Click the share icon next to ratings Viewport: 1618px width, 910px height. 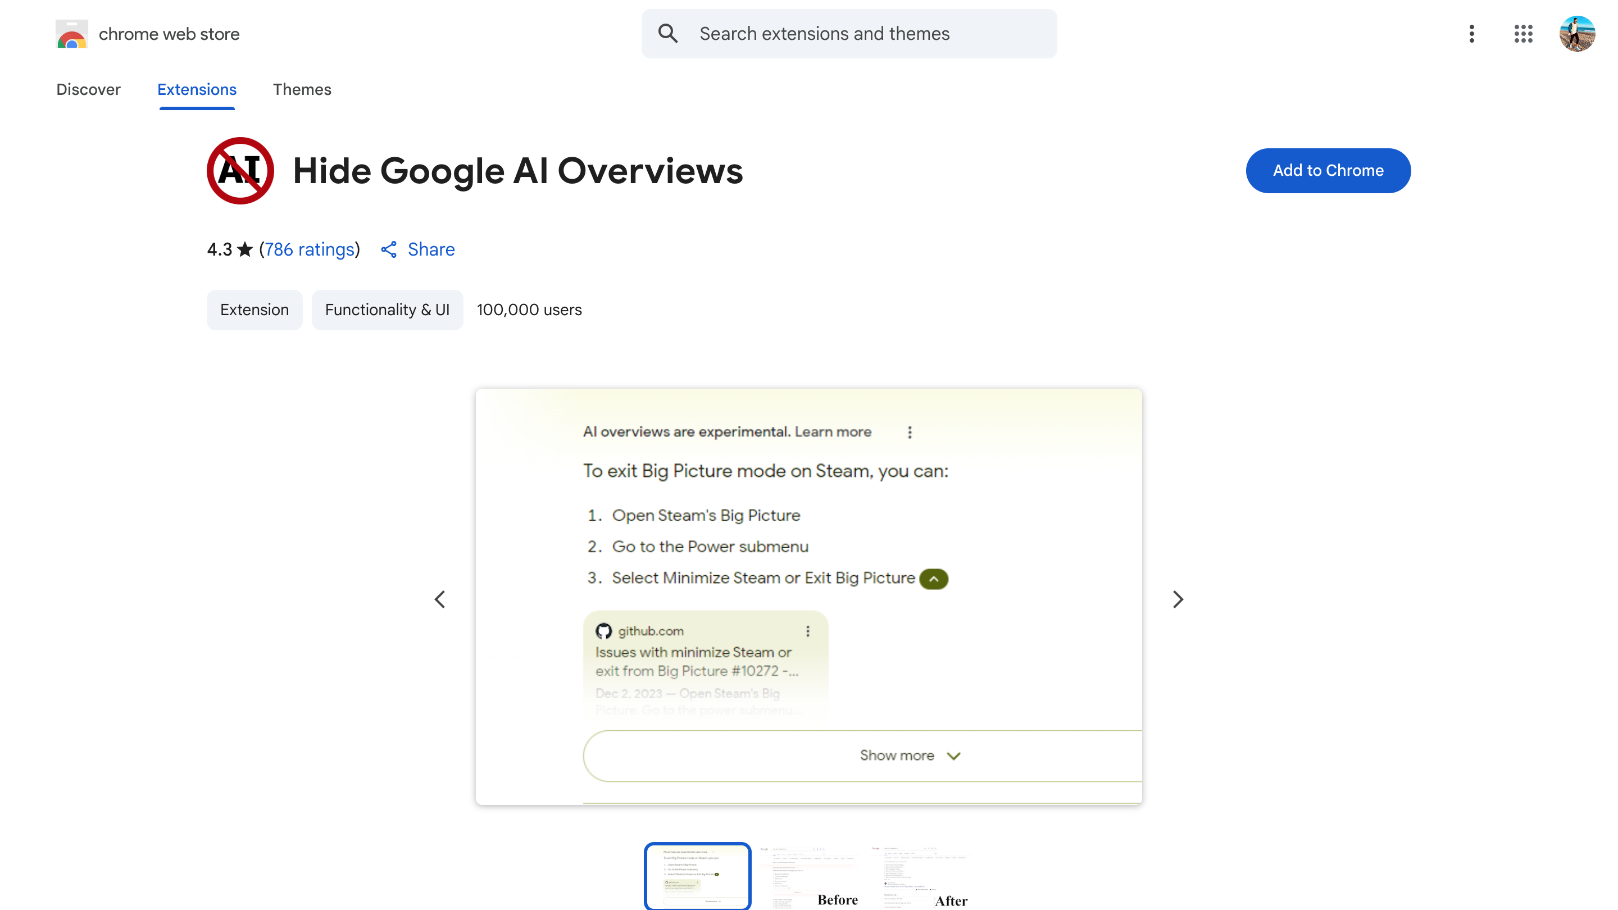pyautogui.click(x=389, y=250)
